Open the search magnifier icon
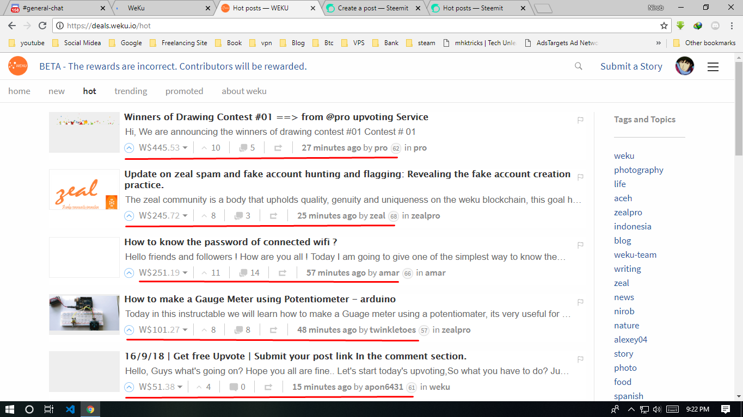743x417 pixels. point(579,66)
